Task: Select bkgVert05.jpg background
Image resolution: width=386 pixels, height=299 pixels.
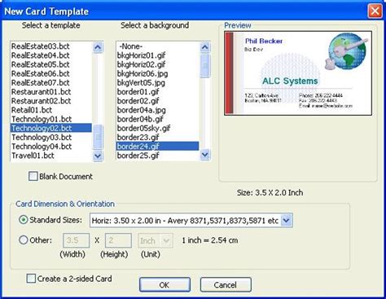Action: pyautogui.click(x=157, y=83)
